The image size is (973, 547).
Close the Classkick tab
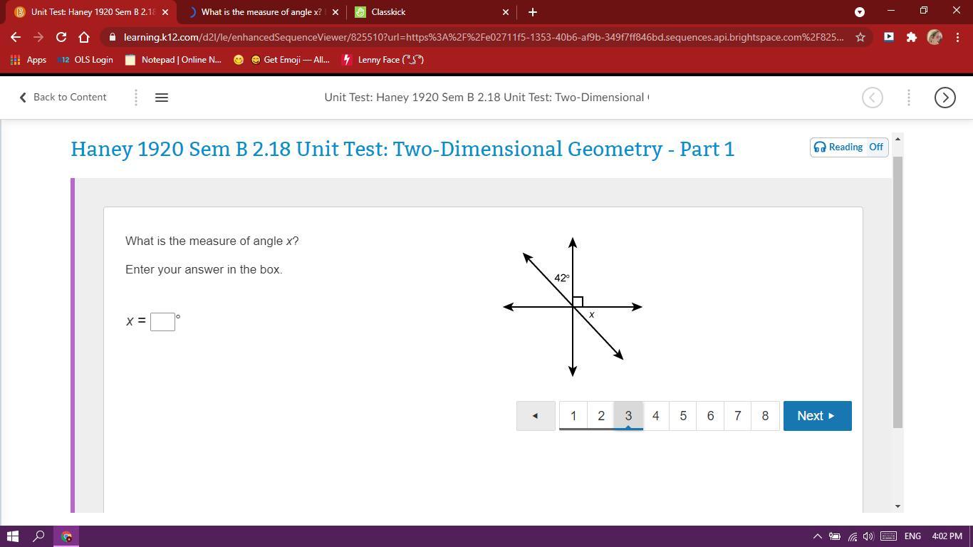click(x=506, y=12)
